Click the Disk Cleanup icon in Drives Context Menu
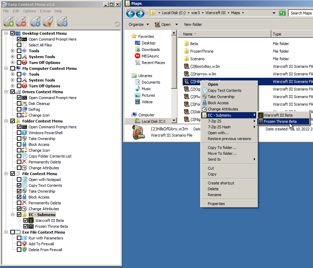Image resolution: width=313 pixels, height=268 pixels. pos(24,104)
